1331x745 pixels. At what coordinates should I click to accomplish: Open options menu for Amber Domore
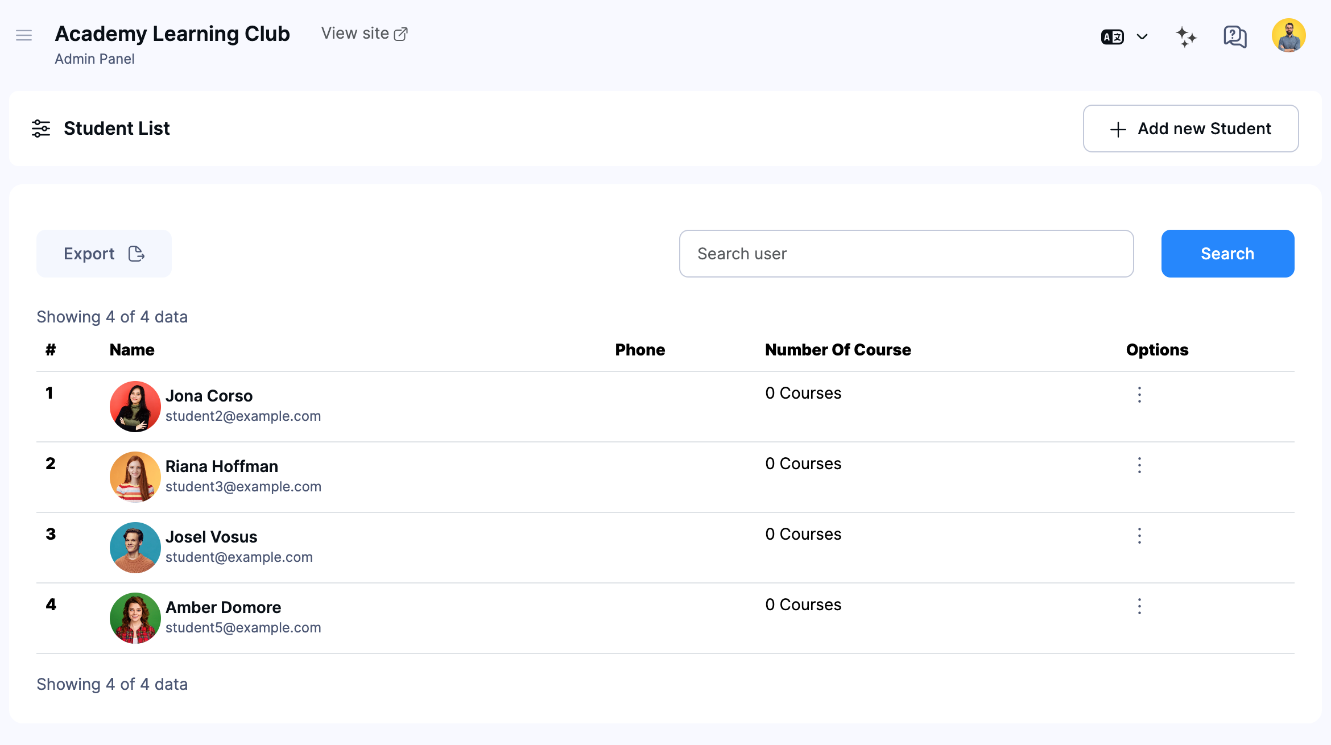point(1139,606)
